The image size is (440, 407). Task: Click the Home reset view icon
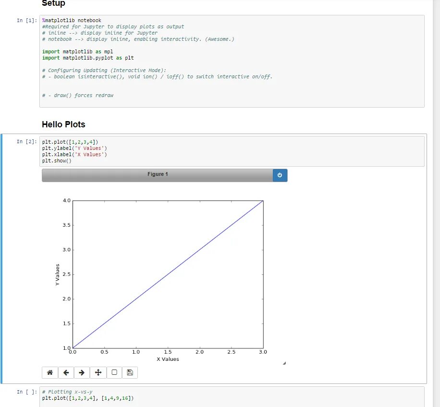(50, 372)
